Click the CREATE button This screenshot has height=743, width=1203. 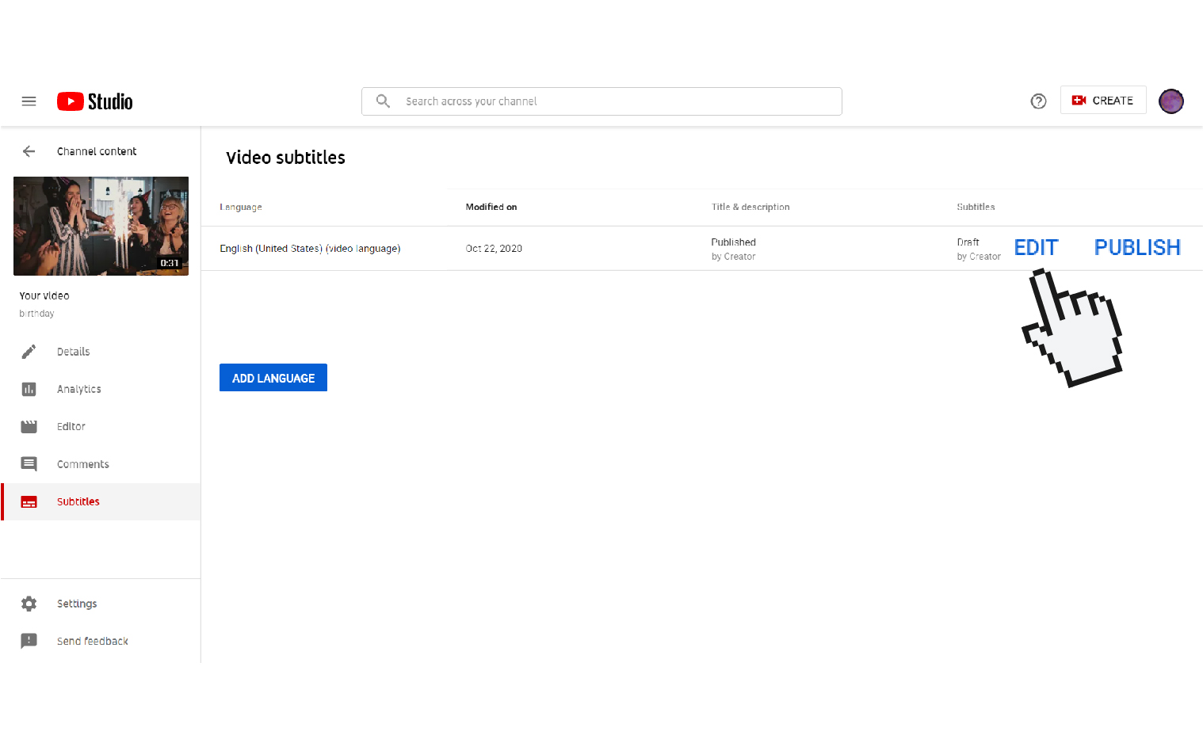coord(1103,101)
